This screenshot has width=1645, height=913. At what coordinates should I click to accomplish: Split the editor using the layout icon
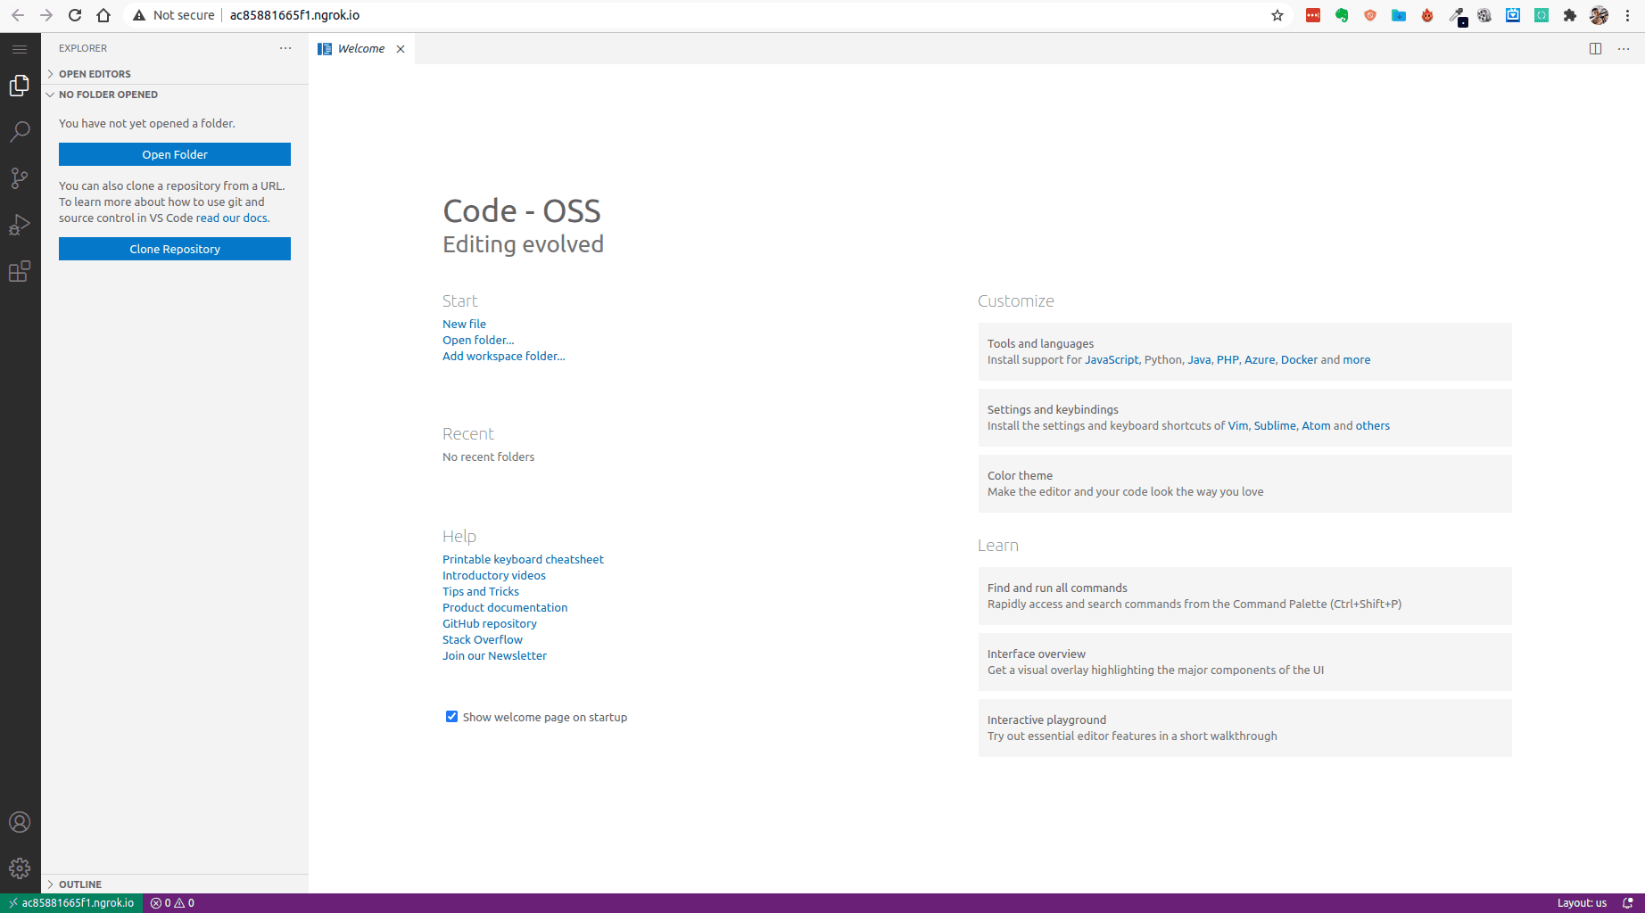point(1595,49)
